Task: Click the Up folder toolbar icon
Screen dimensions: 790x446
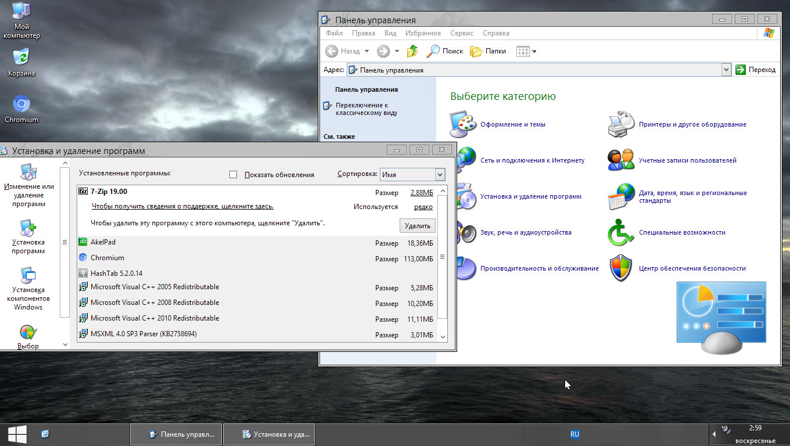Action: tap(412, 51)
